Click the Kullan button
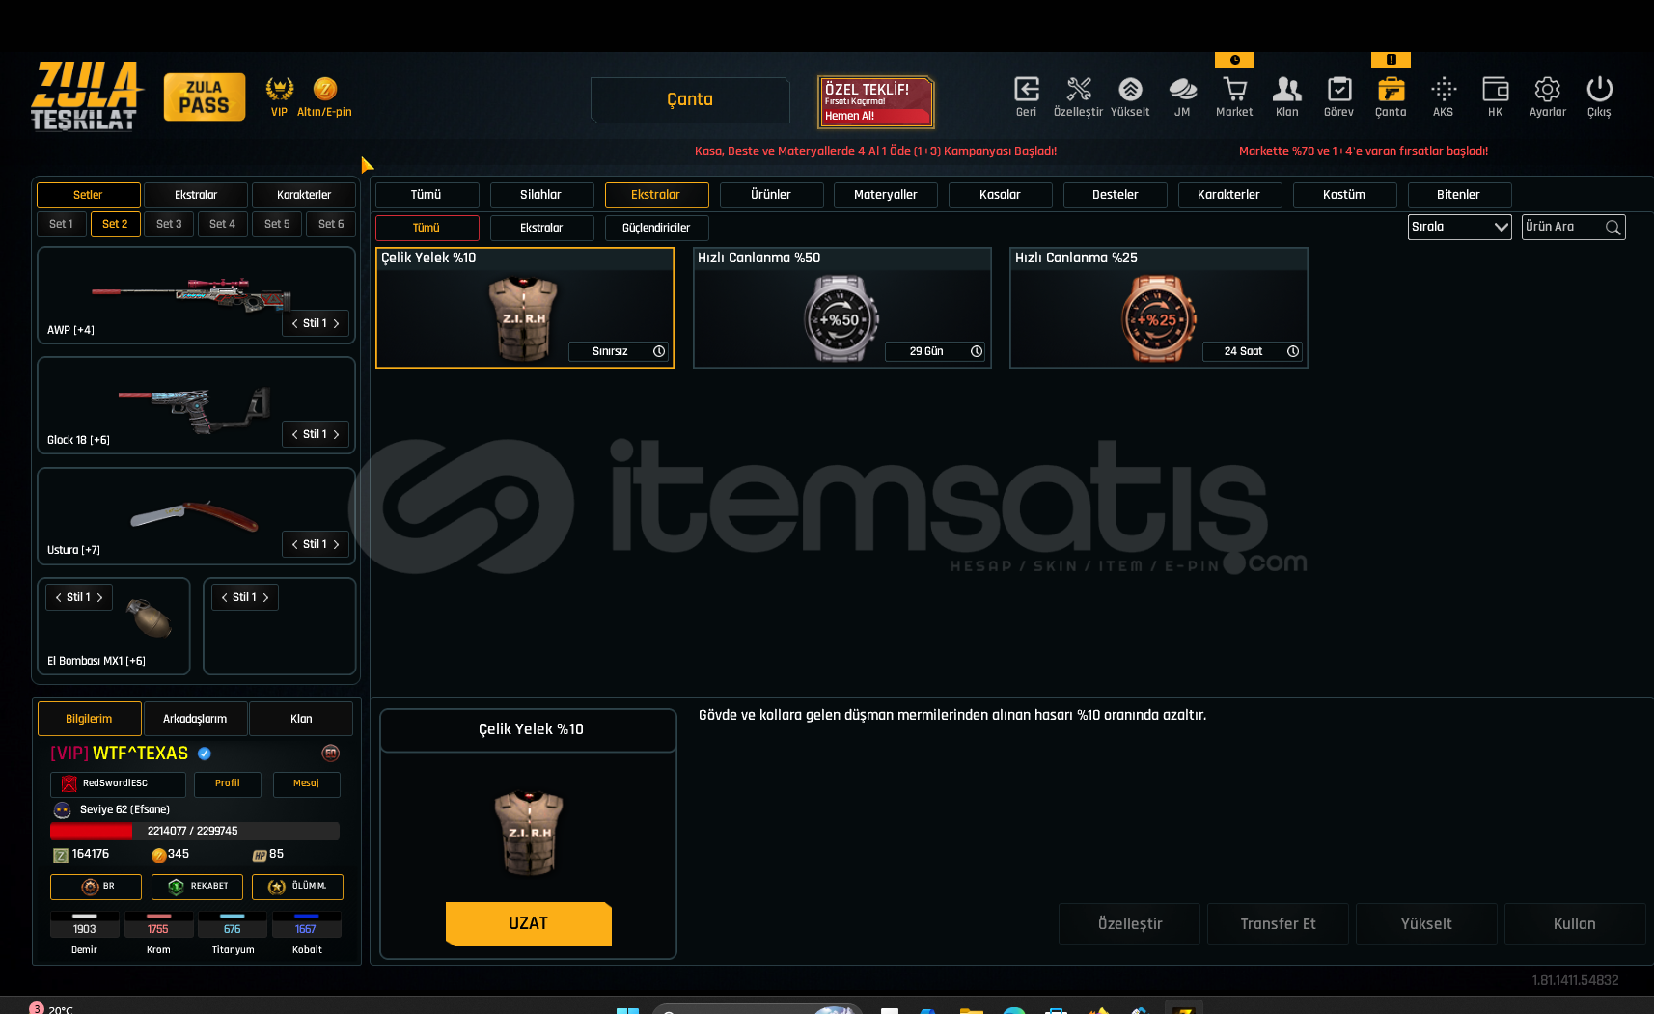This screenshot has height=1014, width=1654. click(x=1575, y=924)
